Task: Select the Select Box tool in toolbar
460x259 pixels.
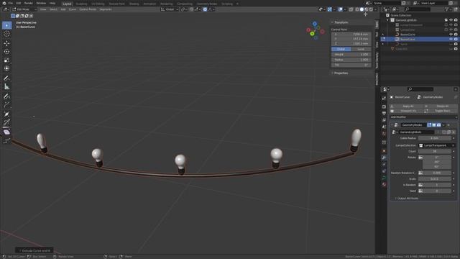Action: [x=6, y=25]
